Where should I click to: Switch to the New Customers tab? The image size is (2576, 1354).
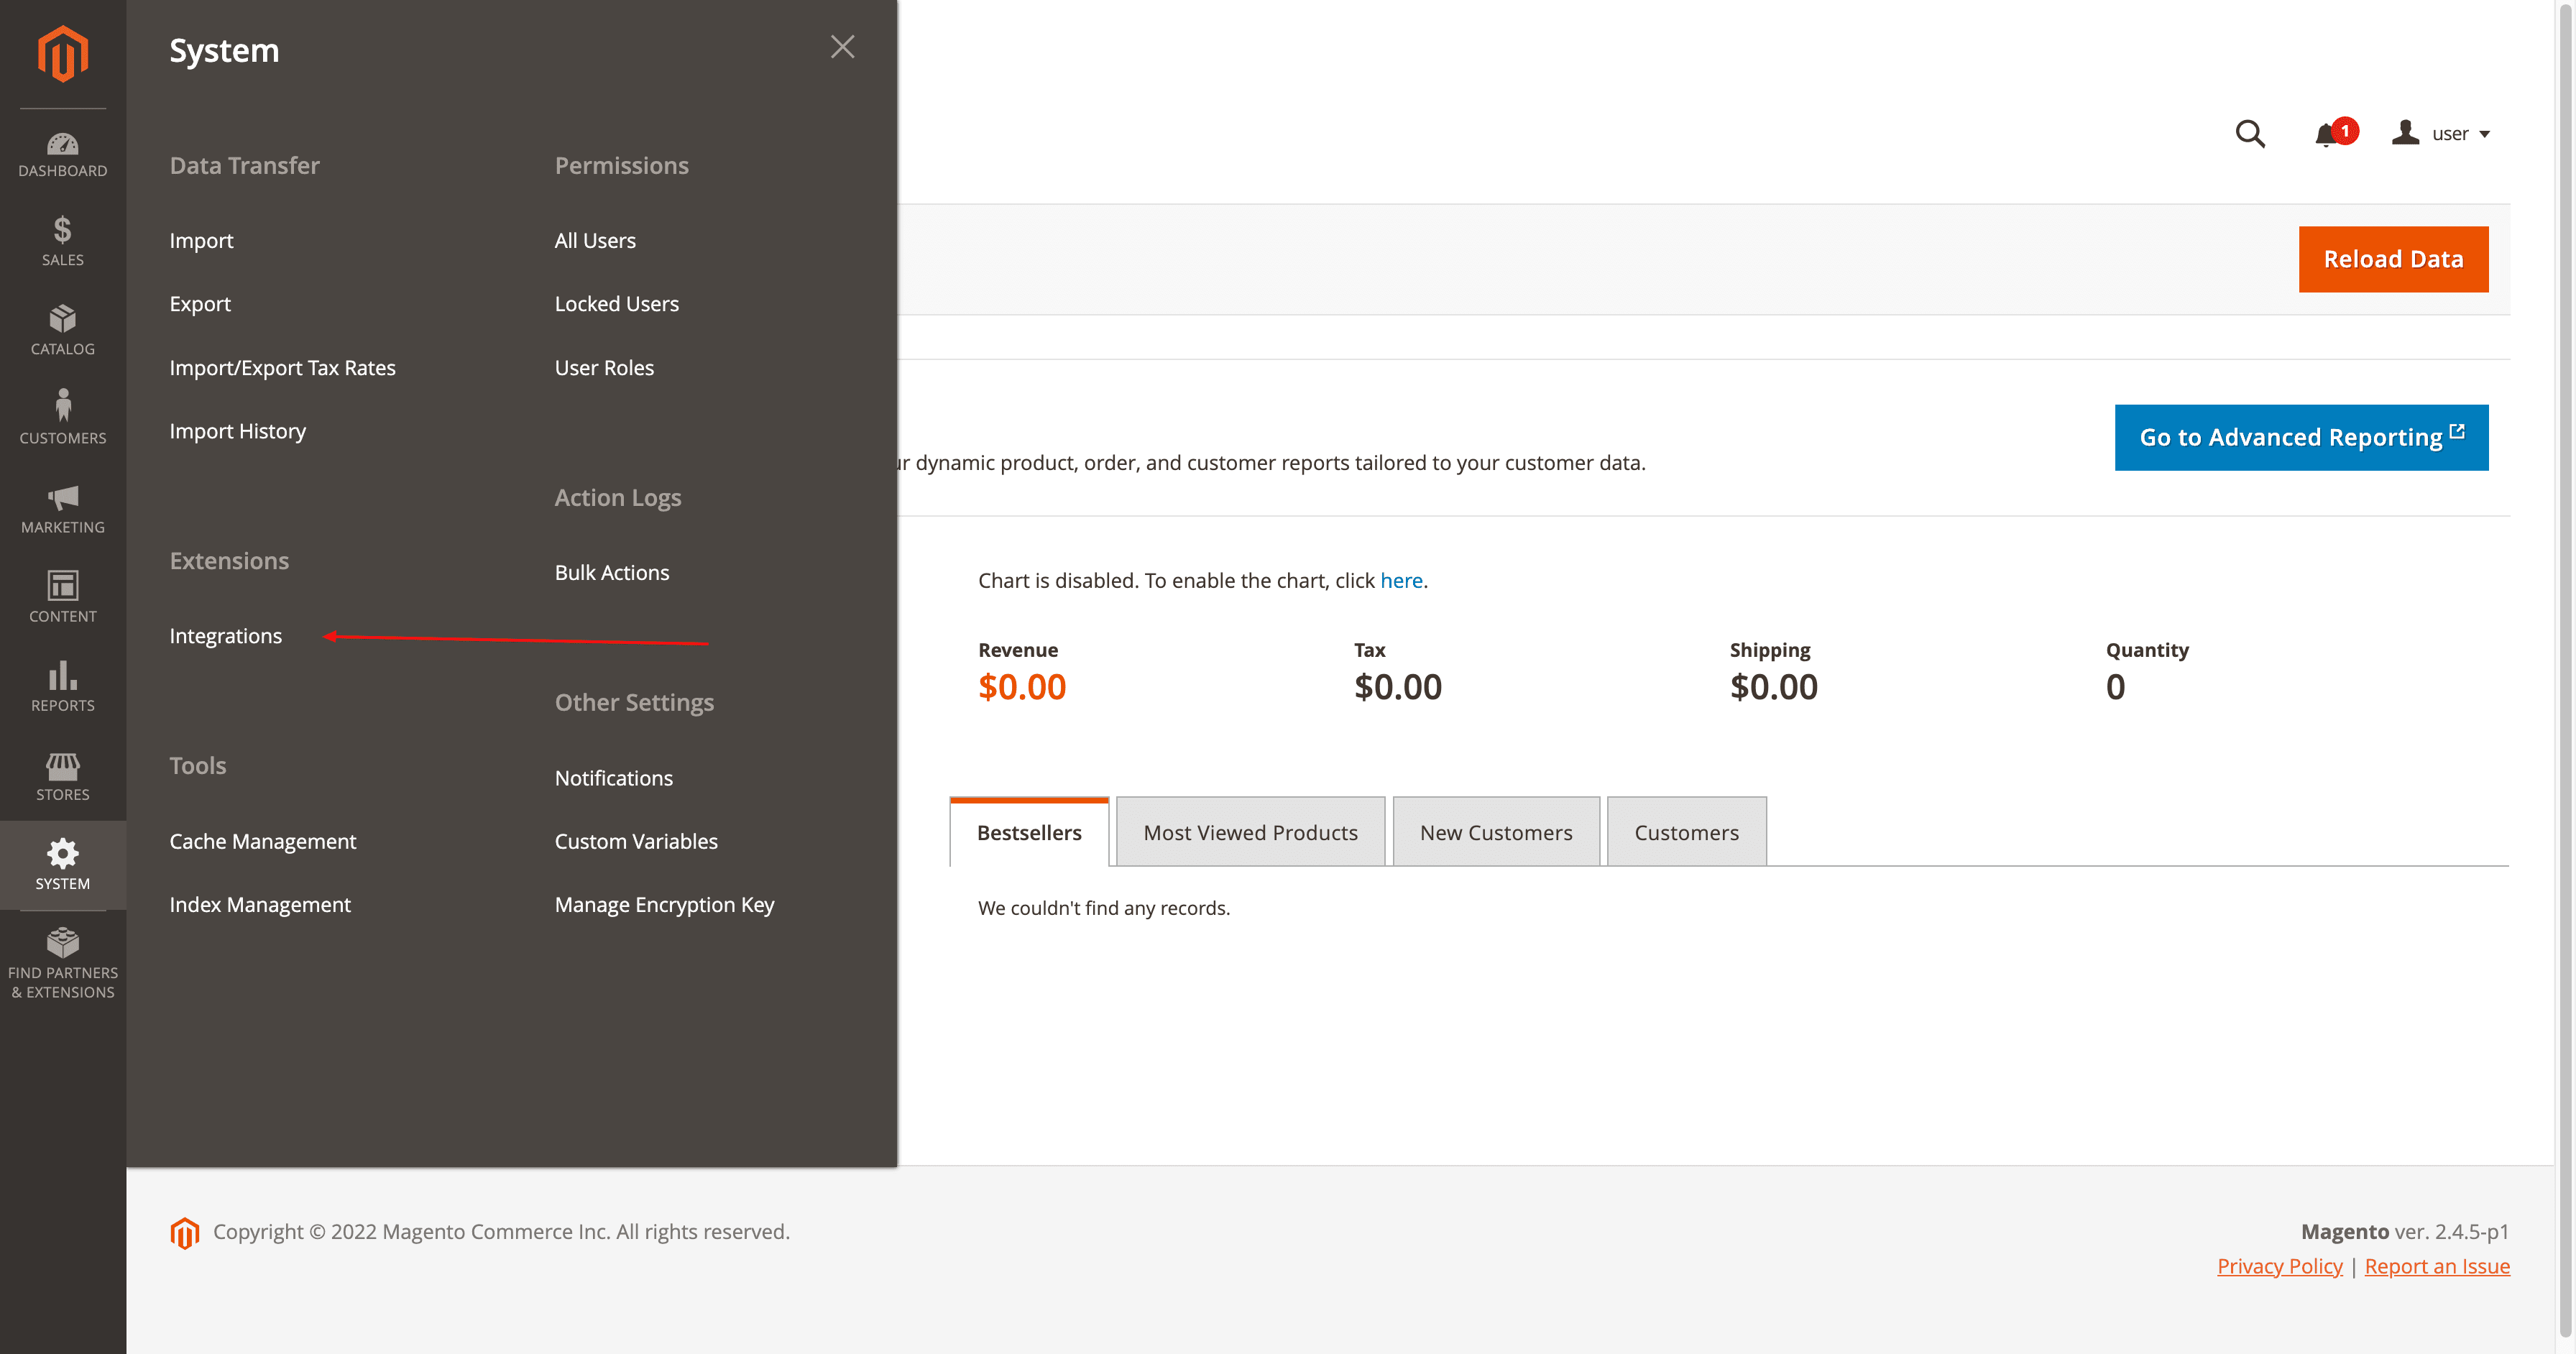tap(1495, 831)
